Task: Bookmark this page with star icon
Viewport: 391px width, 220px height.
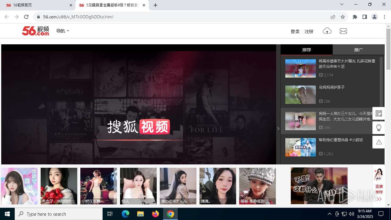Action: [343, 17]
